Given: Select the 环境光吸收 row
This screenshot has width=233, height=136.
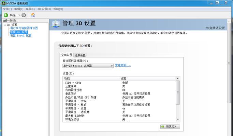Looking at the screenshot, I should 120,119.
